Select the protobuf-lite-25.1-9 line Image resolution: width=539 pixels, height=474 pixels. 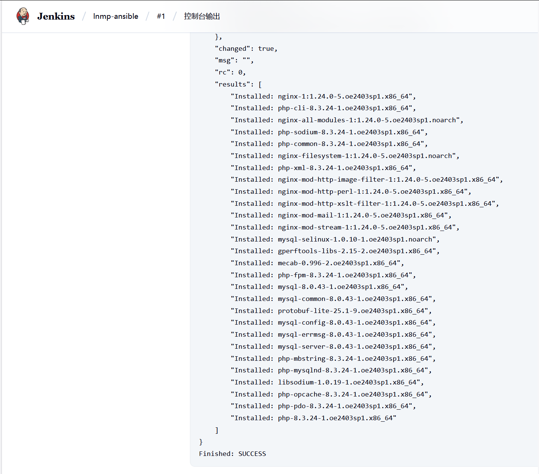[331, 311]
